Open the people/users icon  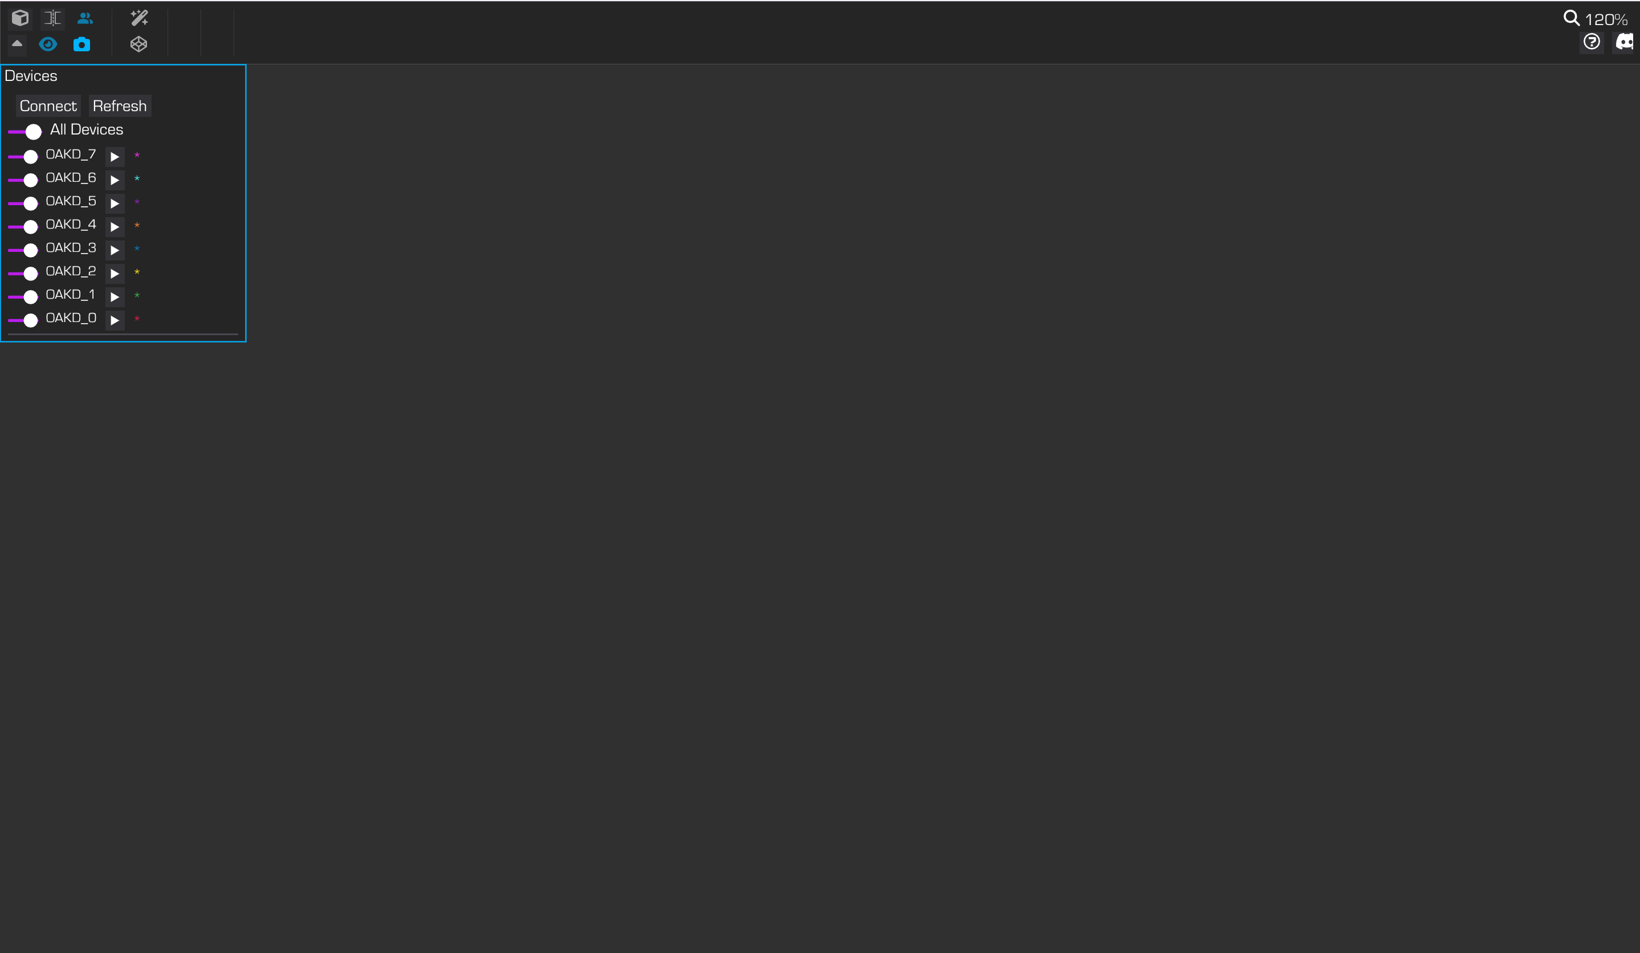point(85,18)
